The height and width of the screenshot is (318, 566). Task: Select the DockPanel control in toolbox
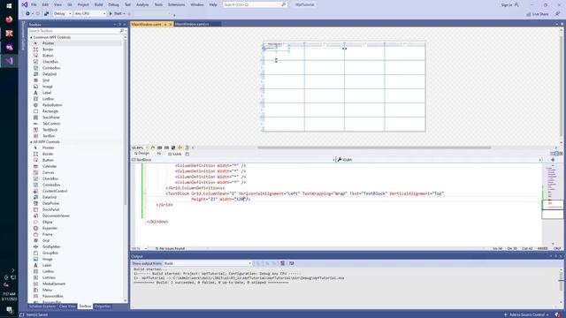tap(51, 209)
